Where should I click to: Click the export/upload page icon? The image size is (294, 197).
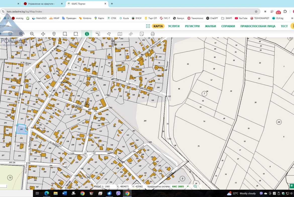pos(142,34)
